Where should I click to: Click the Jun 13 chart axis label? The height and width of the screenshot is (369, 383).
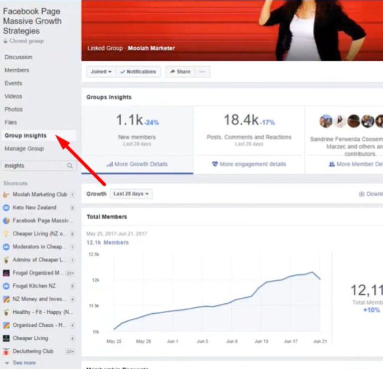point(262,341)
